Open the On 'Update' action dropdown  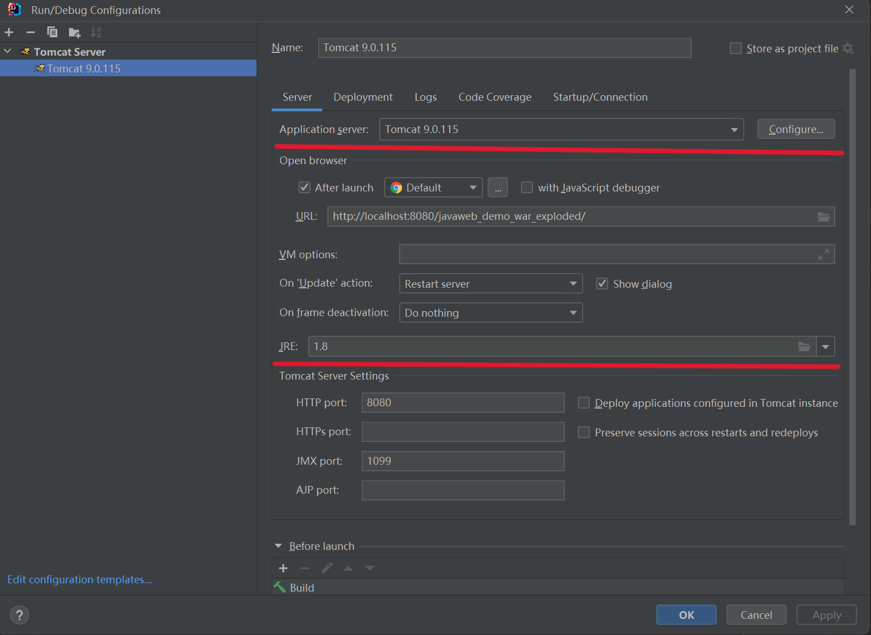pyautogui.click(x=491, y=284)
